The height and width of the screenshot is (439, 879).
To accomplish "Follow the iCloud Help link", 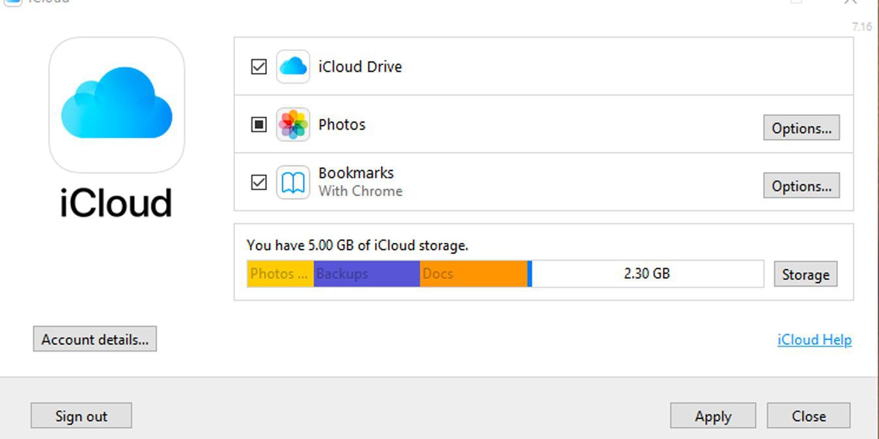I will [x=814, y=340].
